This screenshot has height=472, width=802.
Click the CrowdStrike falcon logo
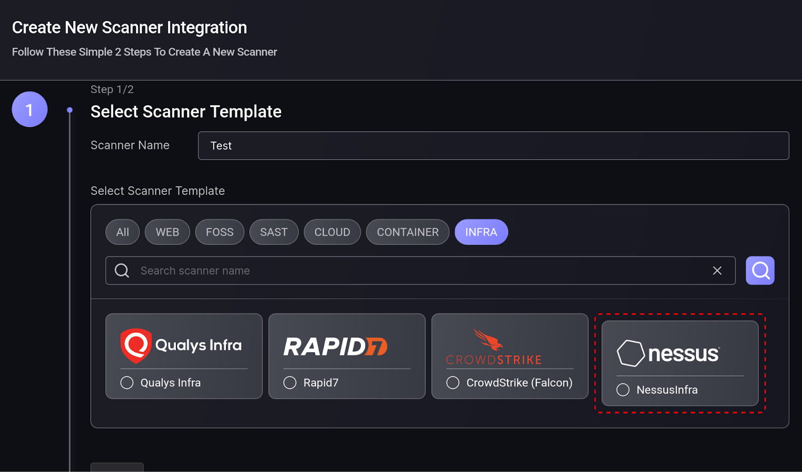coord(494,347)
